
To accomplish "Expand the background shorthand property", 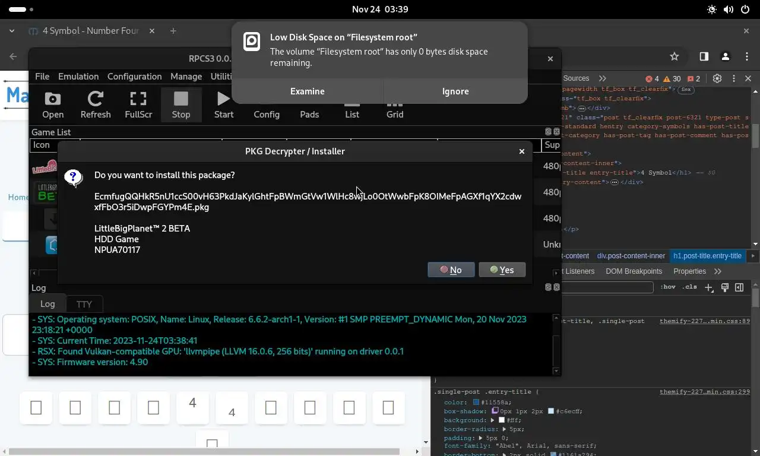I will tap(492, 420).
